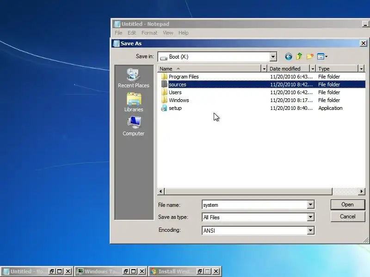Click Notepad icon in Save As title bar
This screenshot has height=277, width=370.
(116, 43)
